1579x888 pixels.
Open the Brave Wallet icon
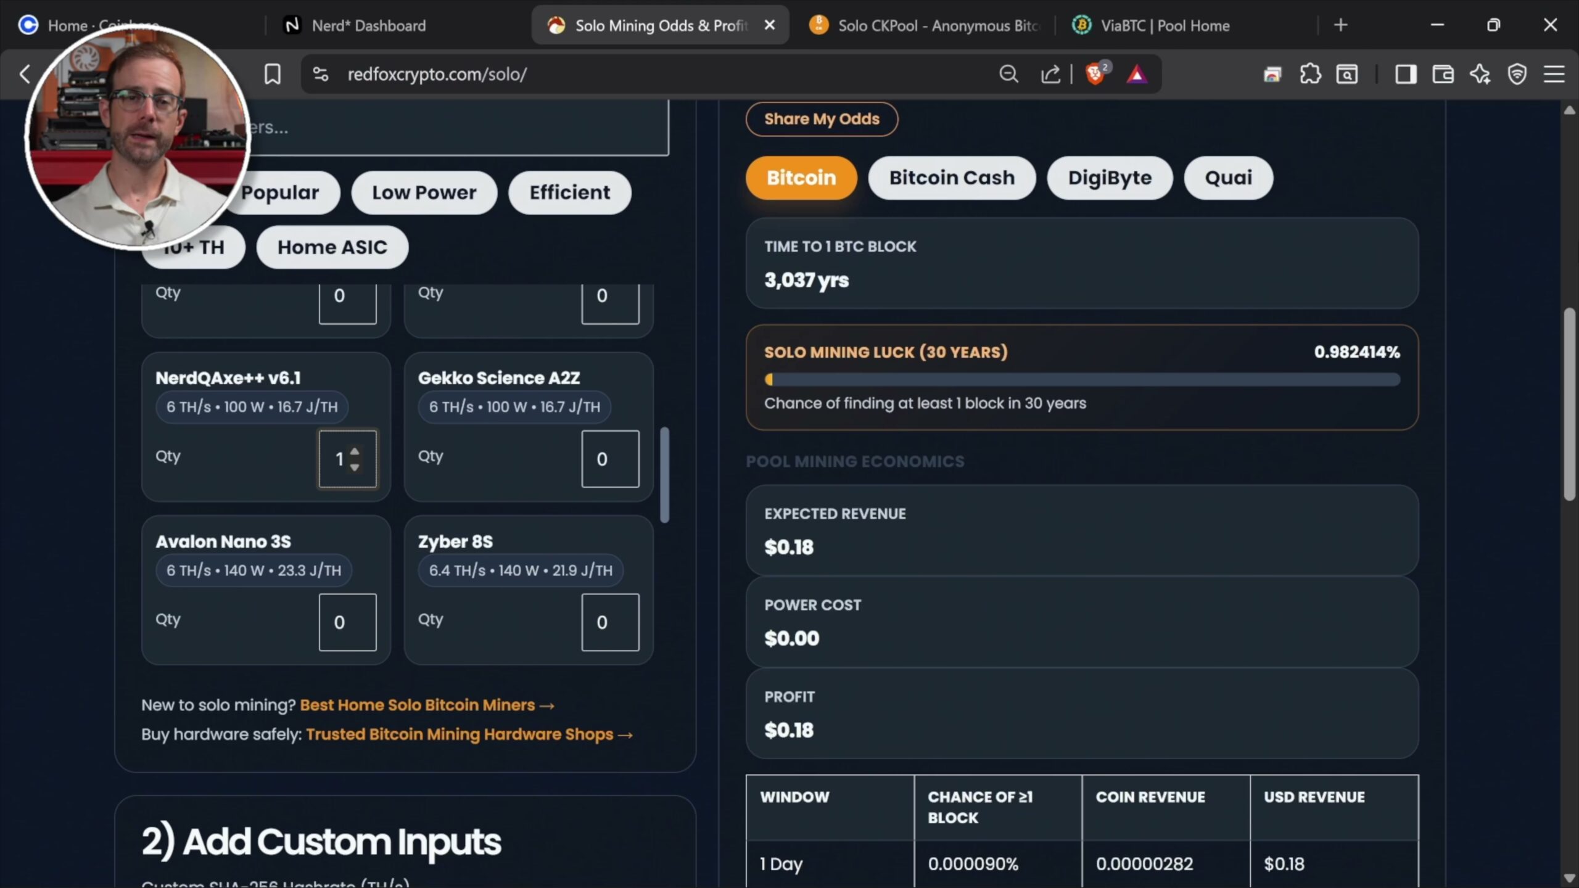1443,74
